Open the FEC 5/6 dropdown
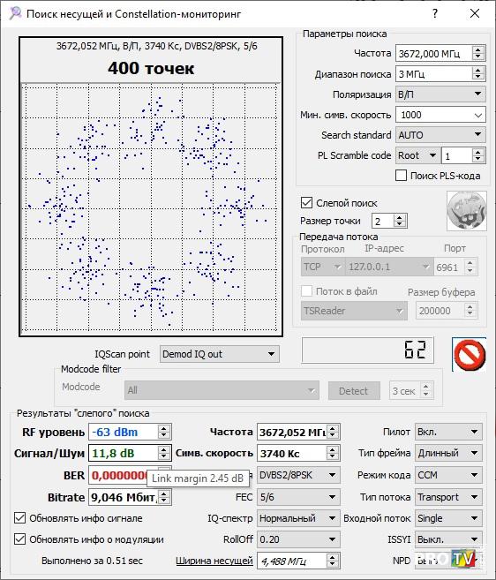 [x=298, y=497]
